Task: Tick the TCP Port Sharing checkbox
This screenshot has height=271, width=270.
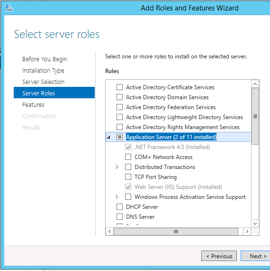Action: click(x=128, y=177)
